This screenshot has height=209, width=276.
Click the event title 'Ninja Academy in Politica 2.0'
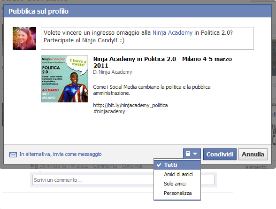point(162,62)
